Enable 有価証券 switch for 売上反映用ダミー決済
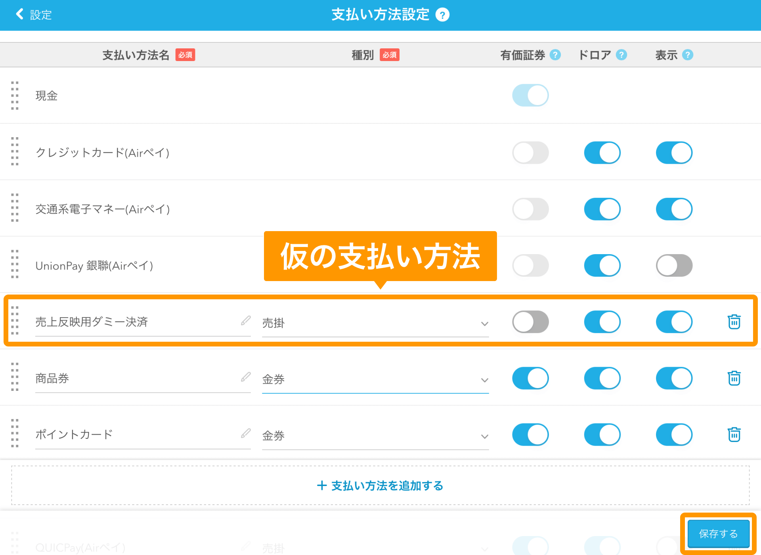The image size is (761, 555). point(530,322)
